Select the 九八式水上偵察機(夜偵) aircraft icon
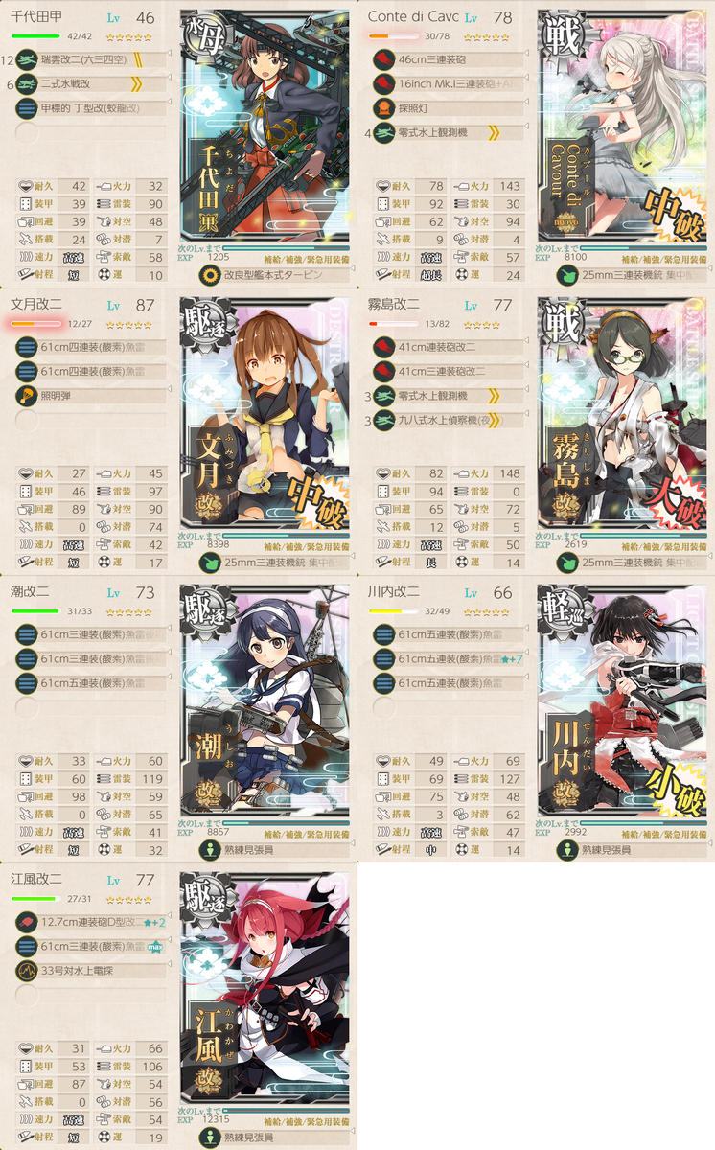Image resolution: width=715 pixels, height=1150 pixels. pos(384,420)
